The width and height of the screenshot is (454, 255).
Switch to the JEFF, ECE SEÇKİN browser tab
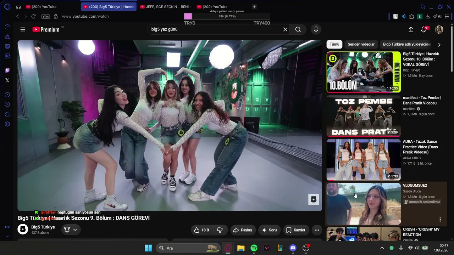tap(165, 7)
